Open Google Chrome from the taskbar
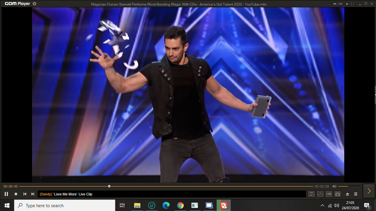 181,205
